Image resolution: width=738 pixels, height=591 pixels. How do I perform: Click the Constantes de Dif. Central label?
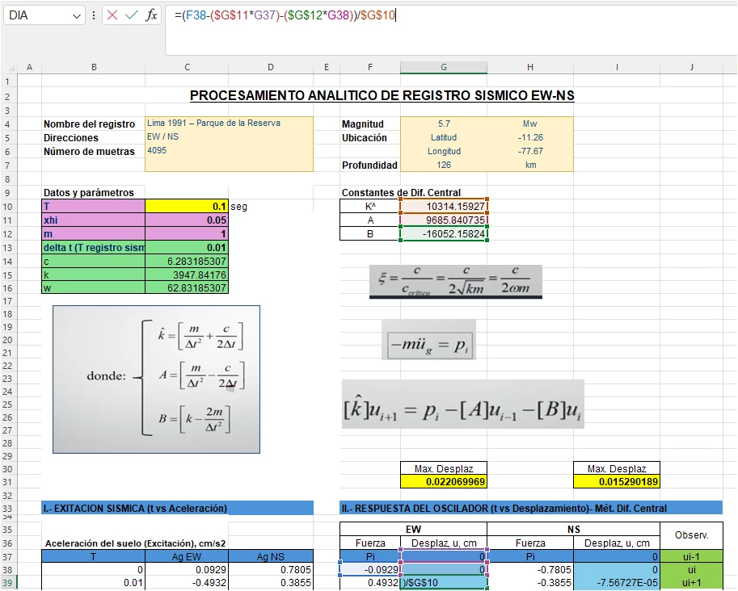click(x=401, y=192)
